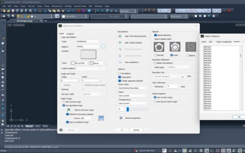
Task: Click the transparency value input field
Action: tap(121, 109)
